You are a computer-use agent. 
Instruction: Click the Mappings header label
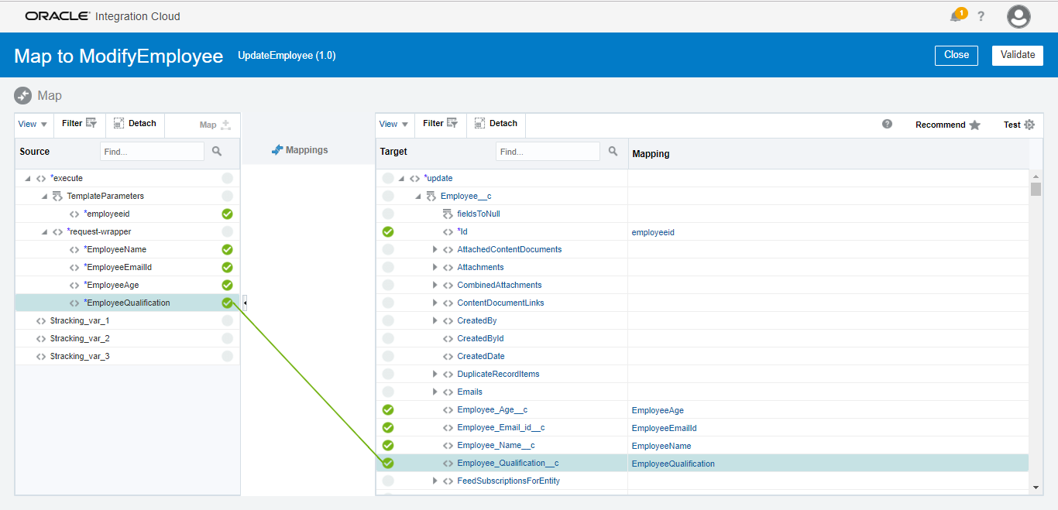(x=300, y=150)
